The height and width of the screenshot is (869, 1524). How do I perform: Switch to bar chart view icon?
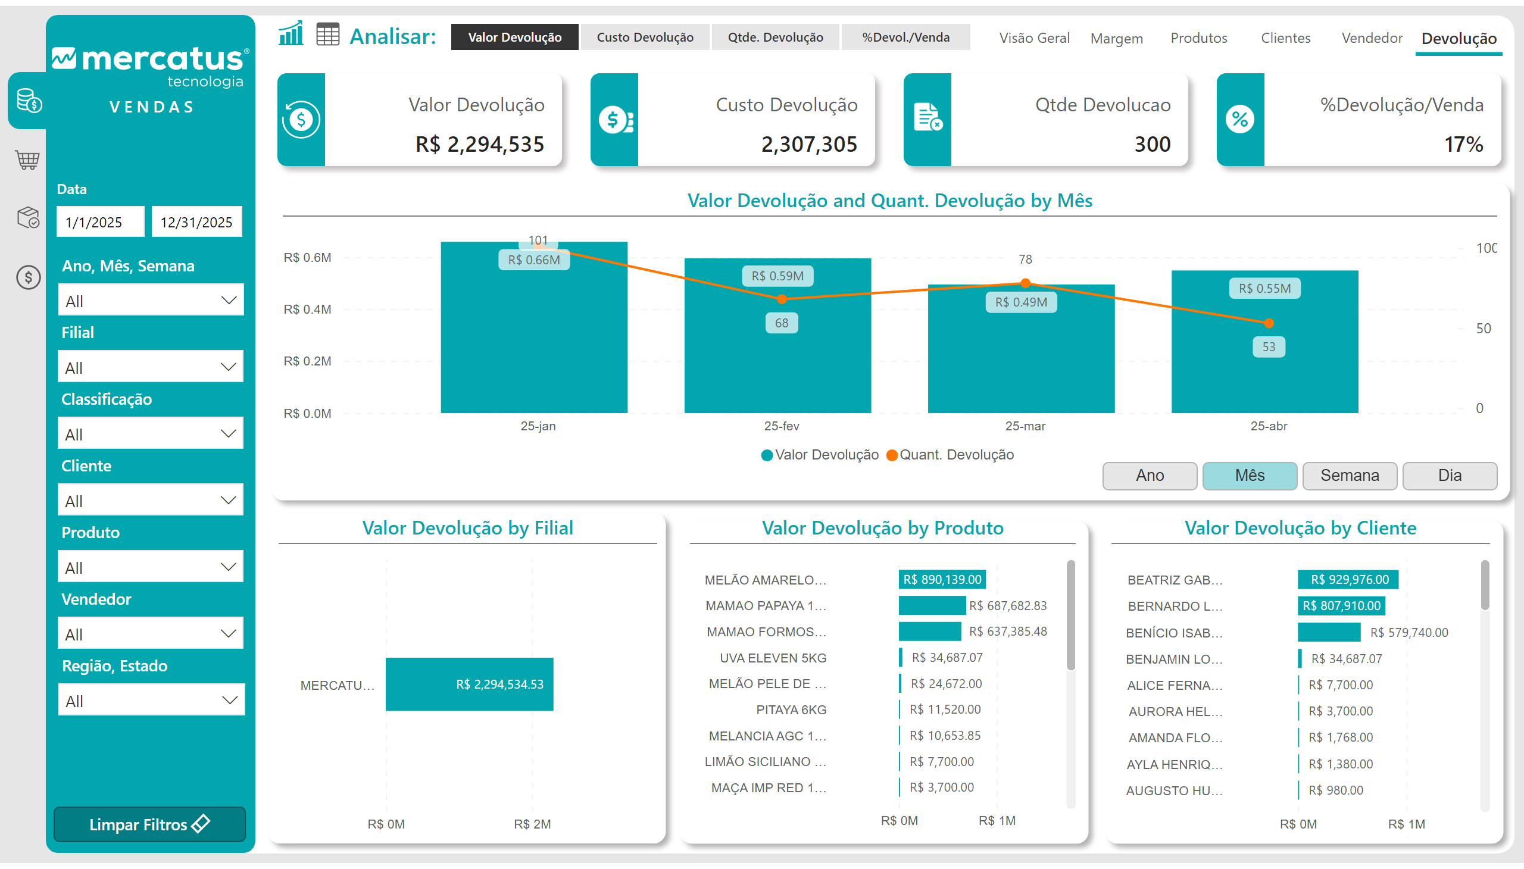[291, 35]
